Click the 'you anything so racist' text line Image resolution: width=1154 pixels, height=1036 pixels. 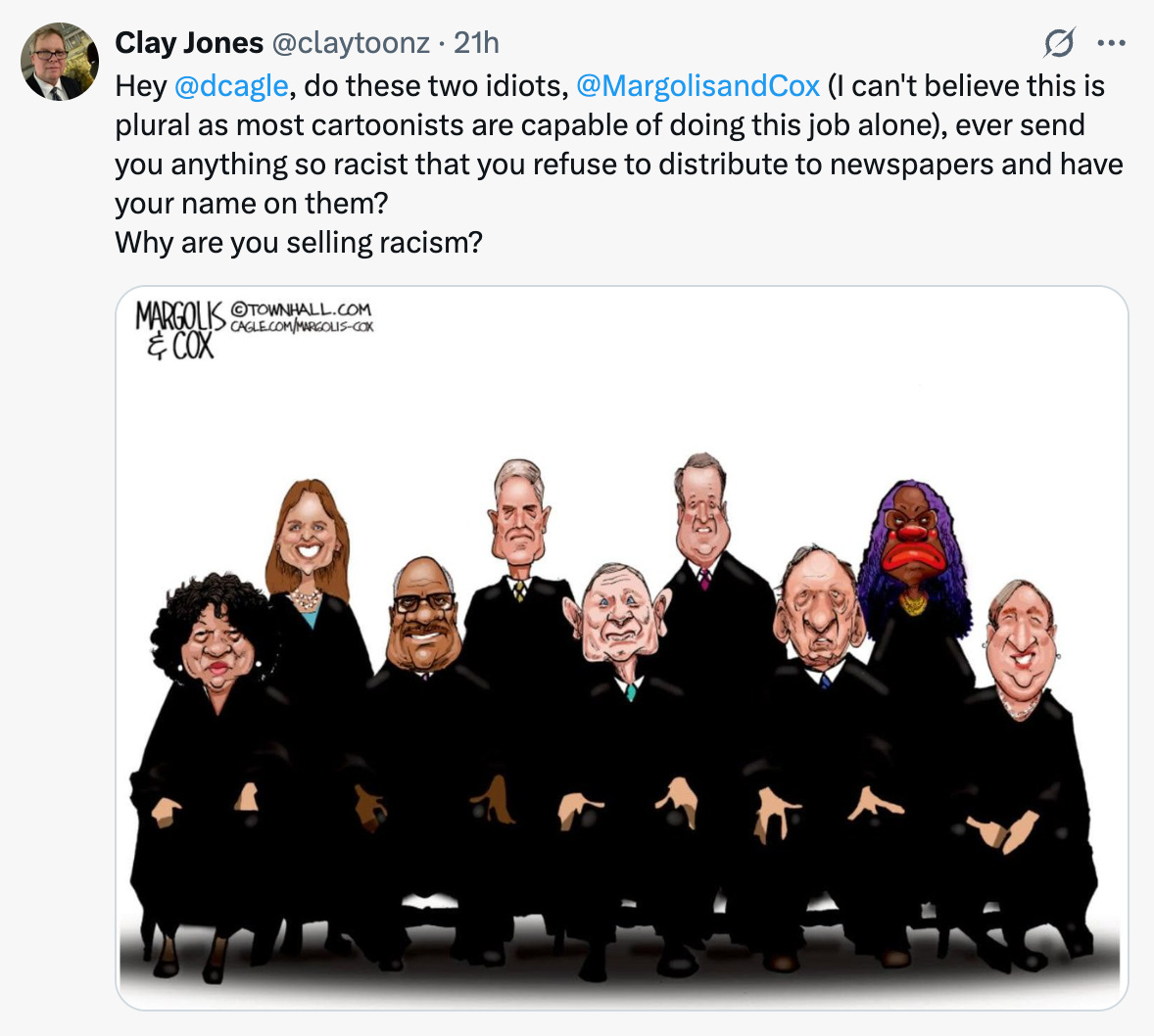click(x=619, y=165)
